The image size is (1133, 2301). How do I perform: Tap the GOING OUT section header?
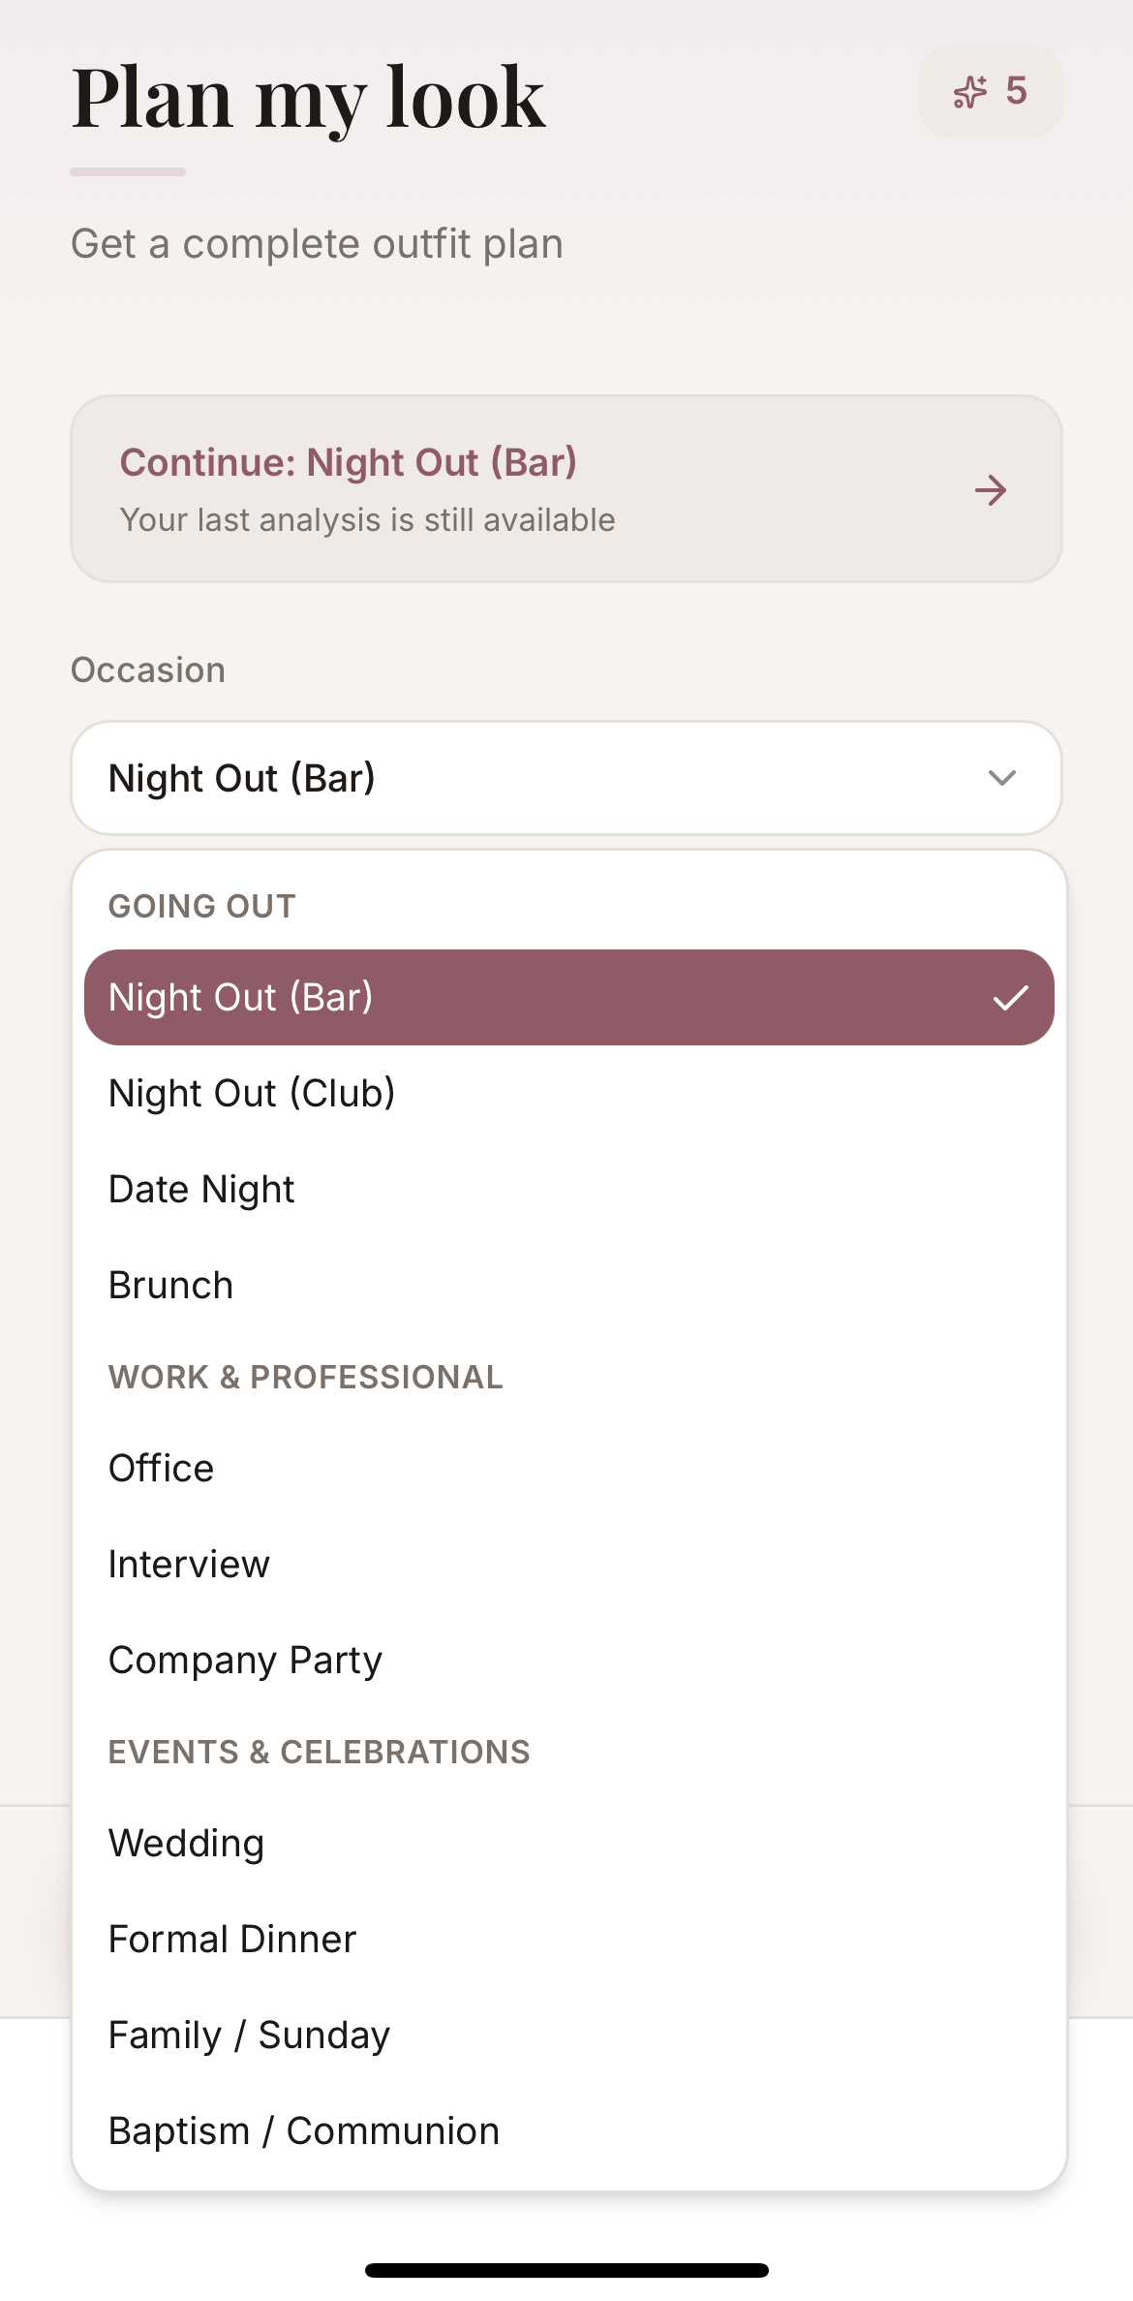201,905
